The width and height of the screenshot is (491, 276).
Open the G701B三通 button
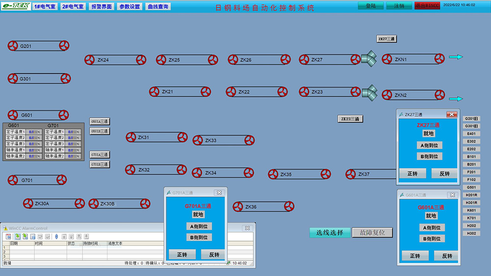coord(100,164)
